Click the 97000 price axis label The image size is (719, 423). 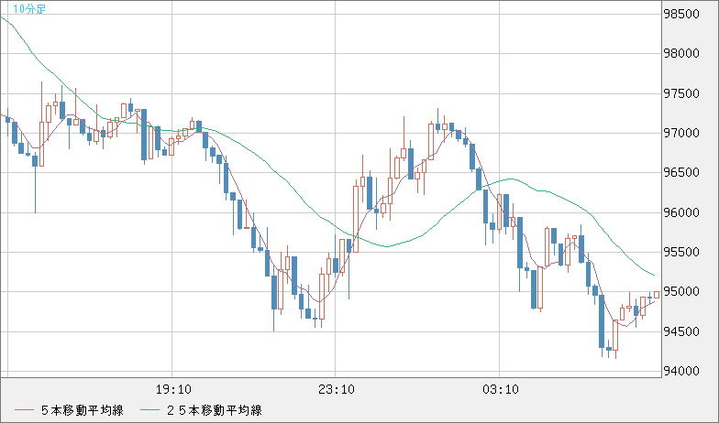click(682, 134)
